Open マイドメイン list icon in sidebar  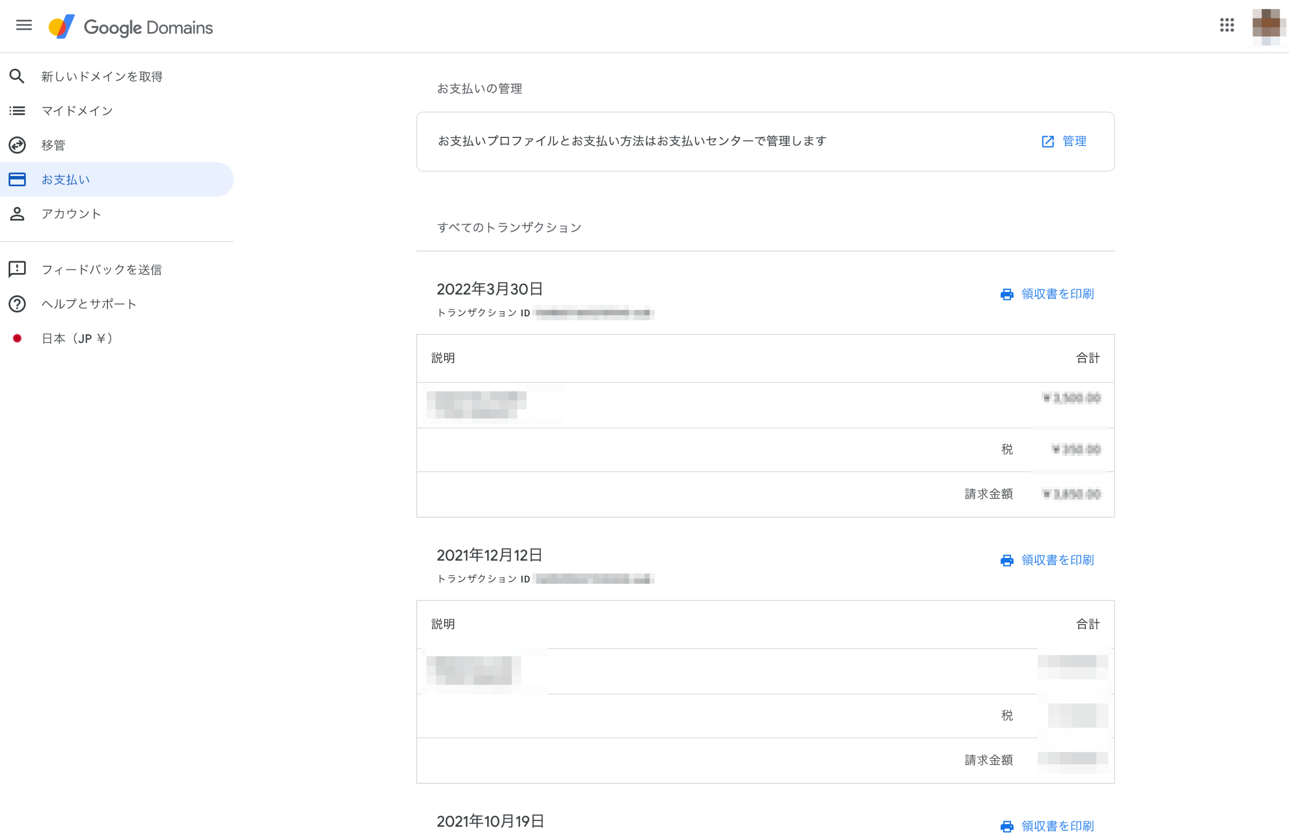point(17,111)
